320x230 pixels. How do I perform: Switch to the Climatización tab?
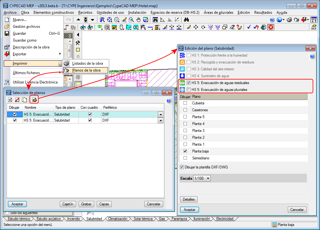117,219
